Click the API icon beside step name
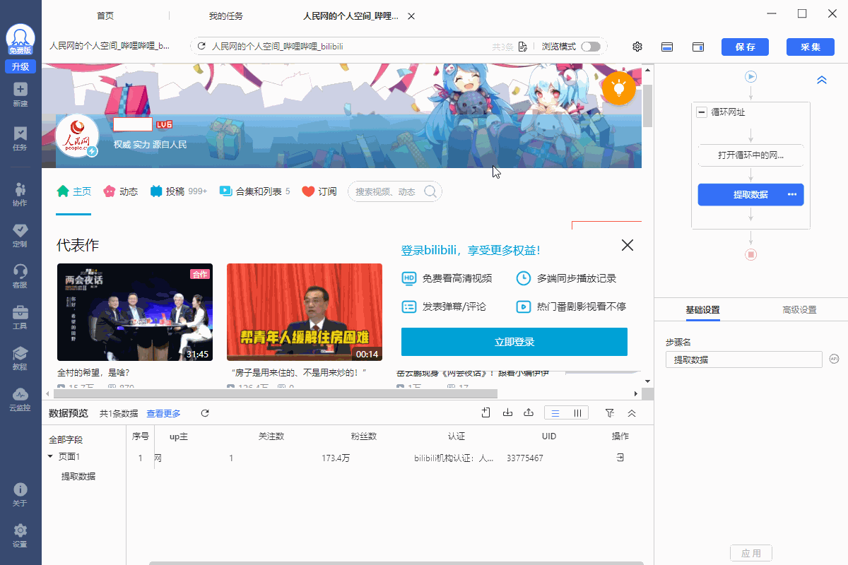Screen dimensions: 848x565 click(x=834, y=359)
